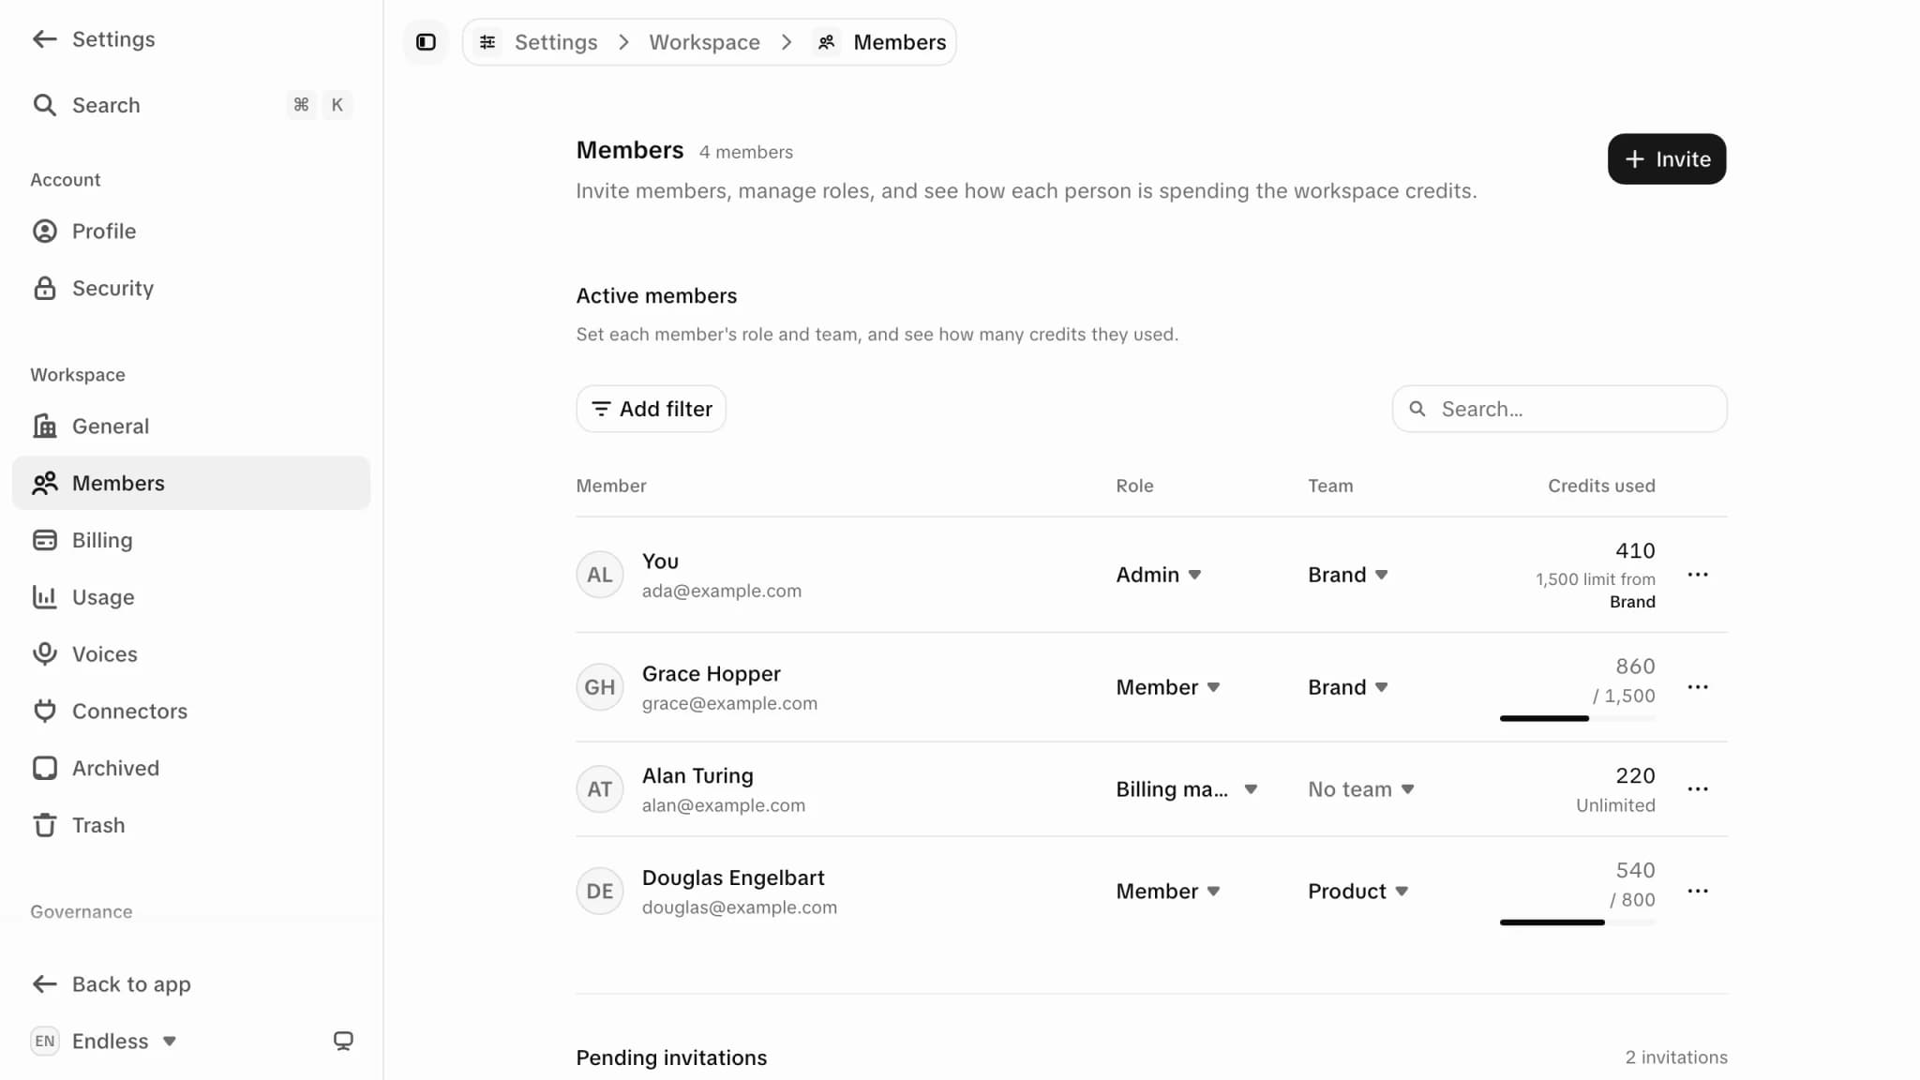Click the Add filter button
This screenshot has width=1920, height=1080.
click(651, 410)
